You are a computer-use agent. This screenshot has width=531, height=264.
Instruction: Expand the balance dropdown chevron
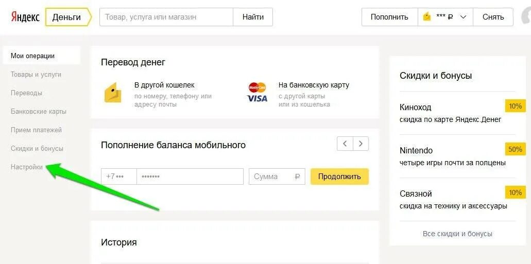tap(463, 17)
